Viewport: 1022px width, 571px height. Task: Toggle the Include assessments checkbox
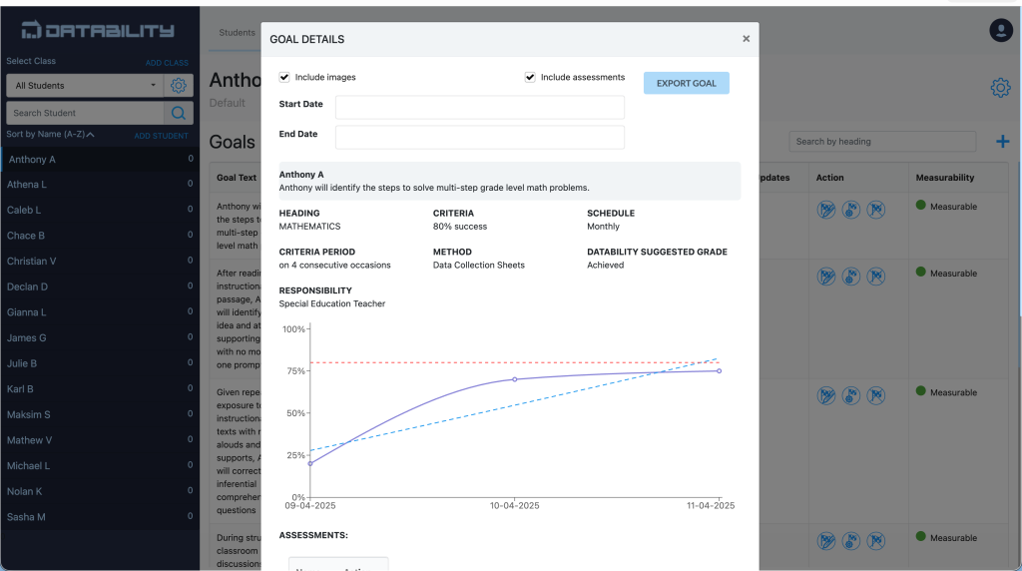click(x=530, y=77)
